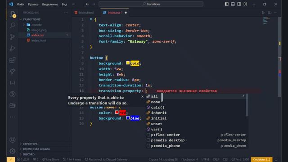The height and width of the screenshot is (162, 288).
Task: Show more menu items ellipsis
Action: (73, 4)
